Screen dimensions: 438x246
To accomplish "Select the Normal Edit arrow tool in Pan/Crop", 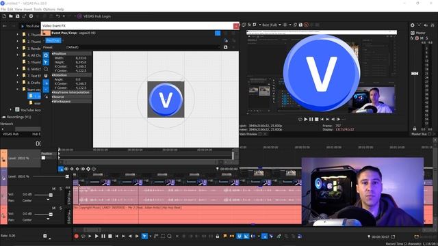I will (46, 62).
